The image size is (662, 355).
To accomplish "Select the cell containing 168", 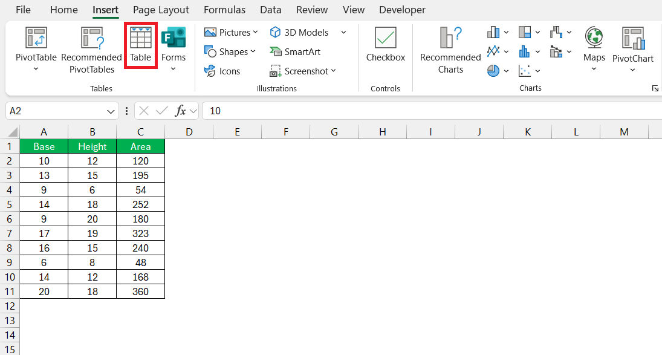I will tap(141, 277).
